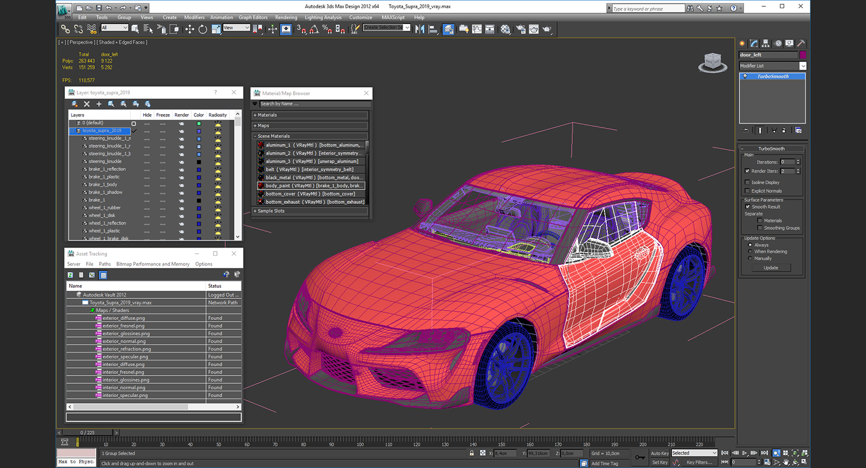Toggle Smooth Result checkbox
This screenshot has height=468, width=866.
tap(747, 207)
